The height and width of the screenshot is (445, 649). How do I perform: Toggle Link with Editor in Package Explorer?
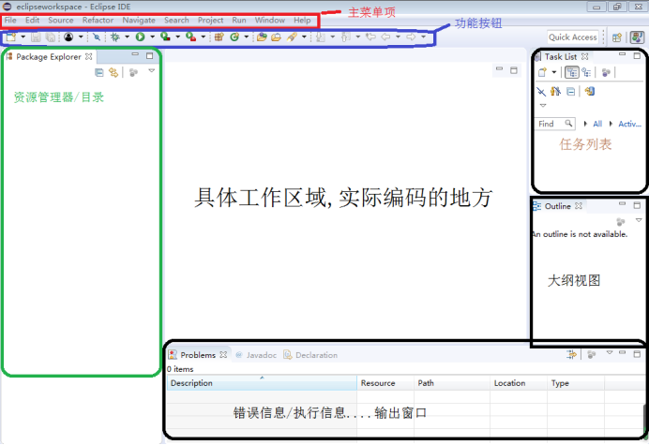(x=113, y=73)
